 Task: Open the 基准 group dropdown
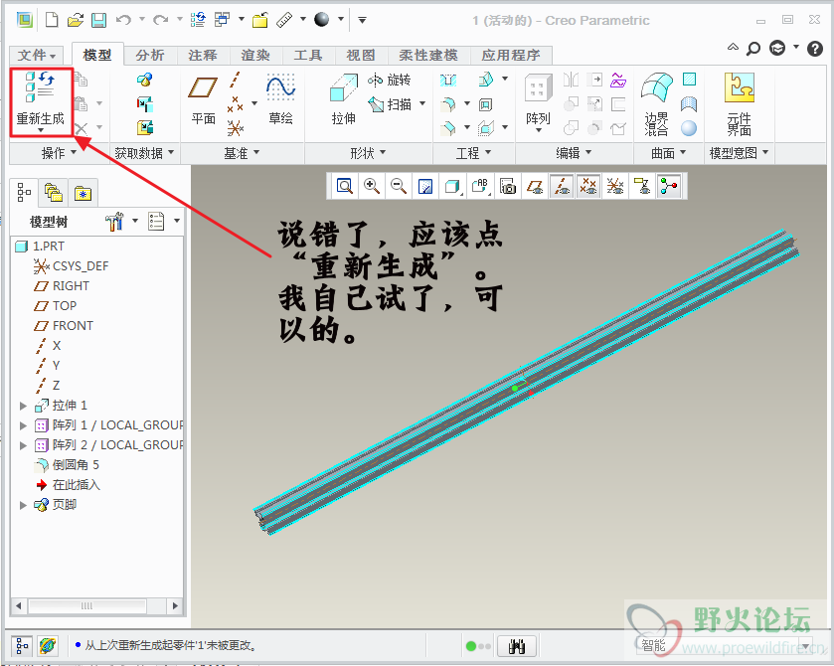click(x=241, y=153)
